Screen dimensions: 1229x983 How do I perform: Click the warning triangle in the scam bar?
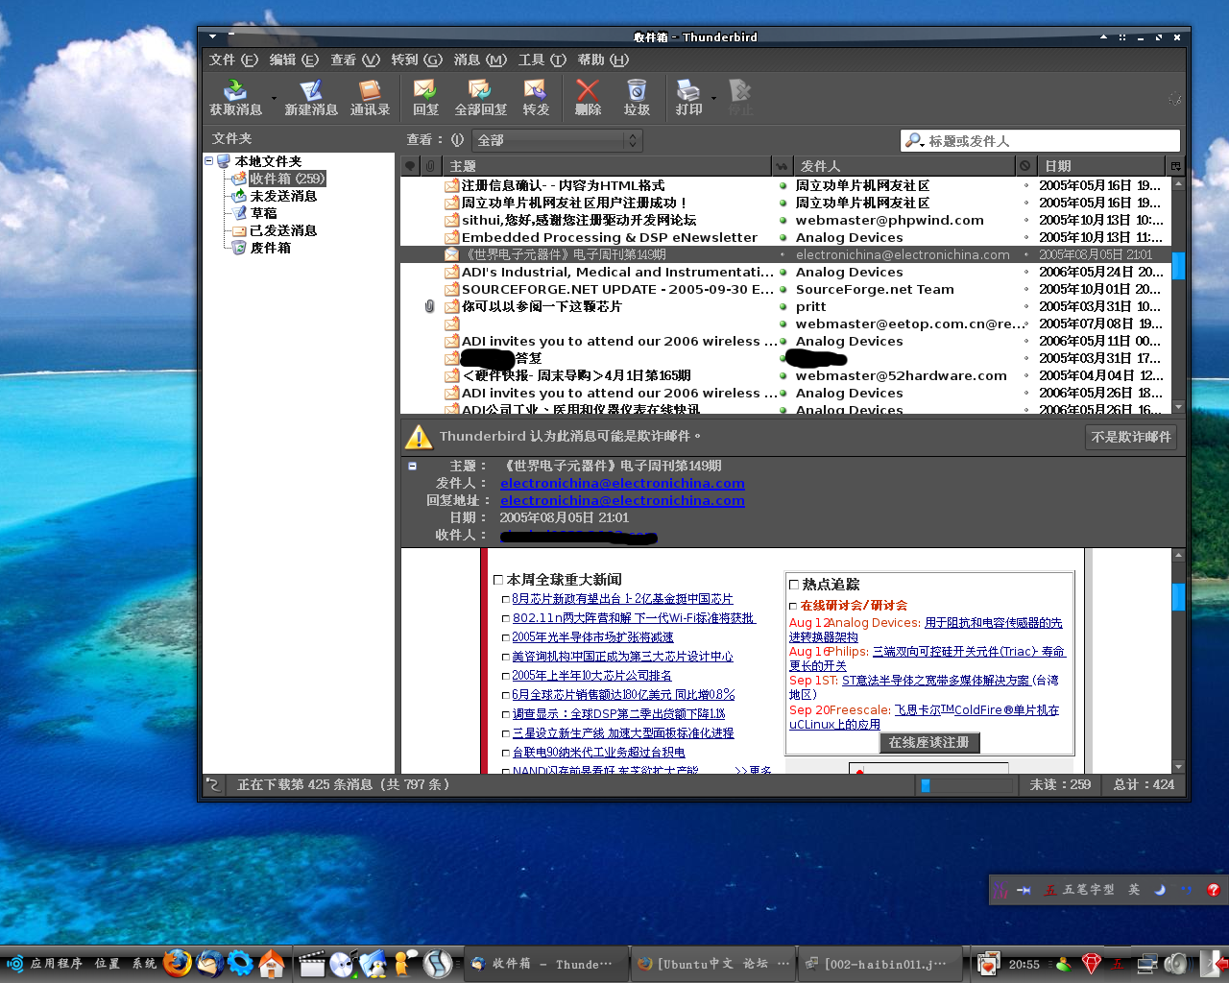(419, 437)
